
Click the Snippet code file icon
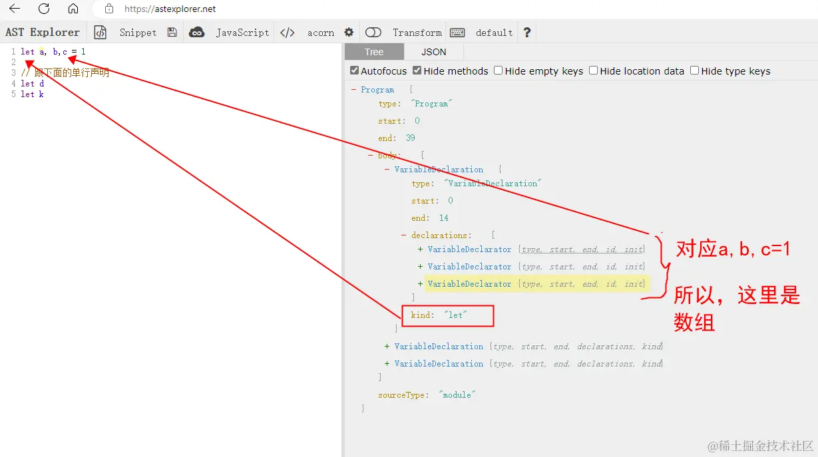[x=101, y=32]
